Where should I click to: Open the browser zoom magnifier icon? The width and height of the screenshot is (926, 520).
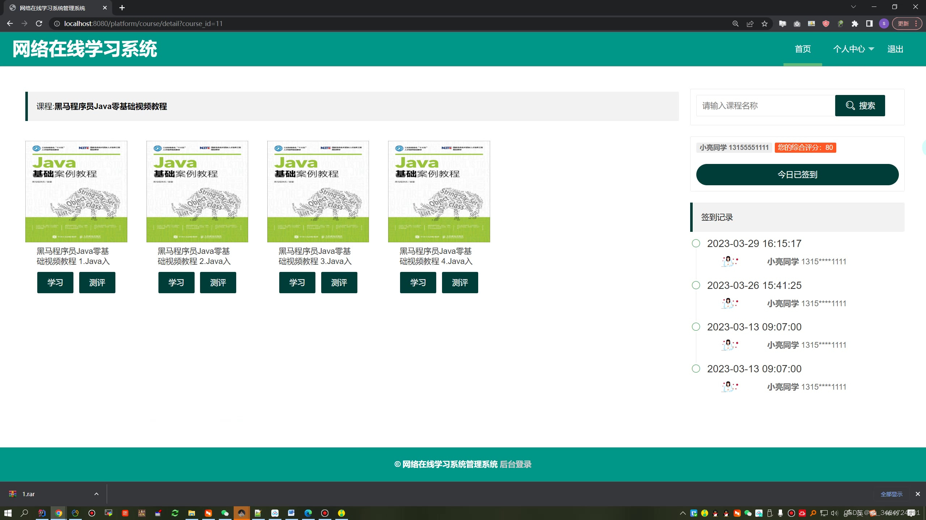735,23
